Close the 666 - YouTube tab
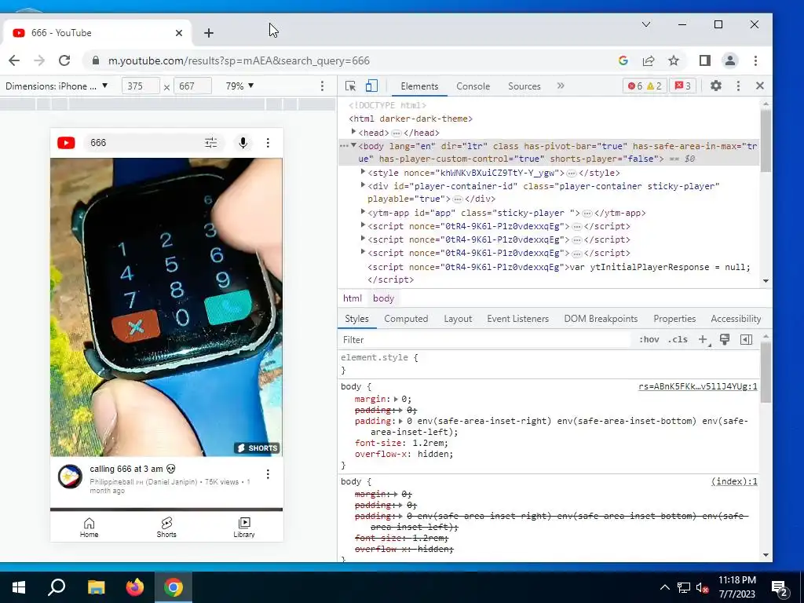 (179, 33)
